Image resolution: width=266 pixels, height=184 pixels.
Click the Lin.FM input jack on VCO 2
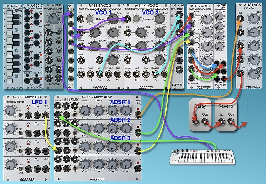(x=128, y=46)
